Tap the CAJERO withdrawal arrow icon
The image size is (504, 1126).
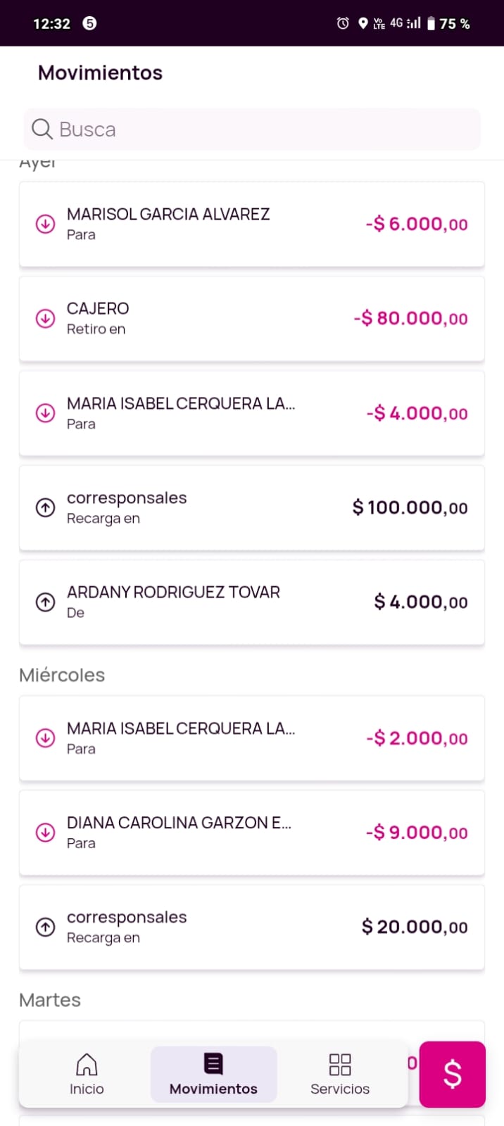(46, 319)
